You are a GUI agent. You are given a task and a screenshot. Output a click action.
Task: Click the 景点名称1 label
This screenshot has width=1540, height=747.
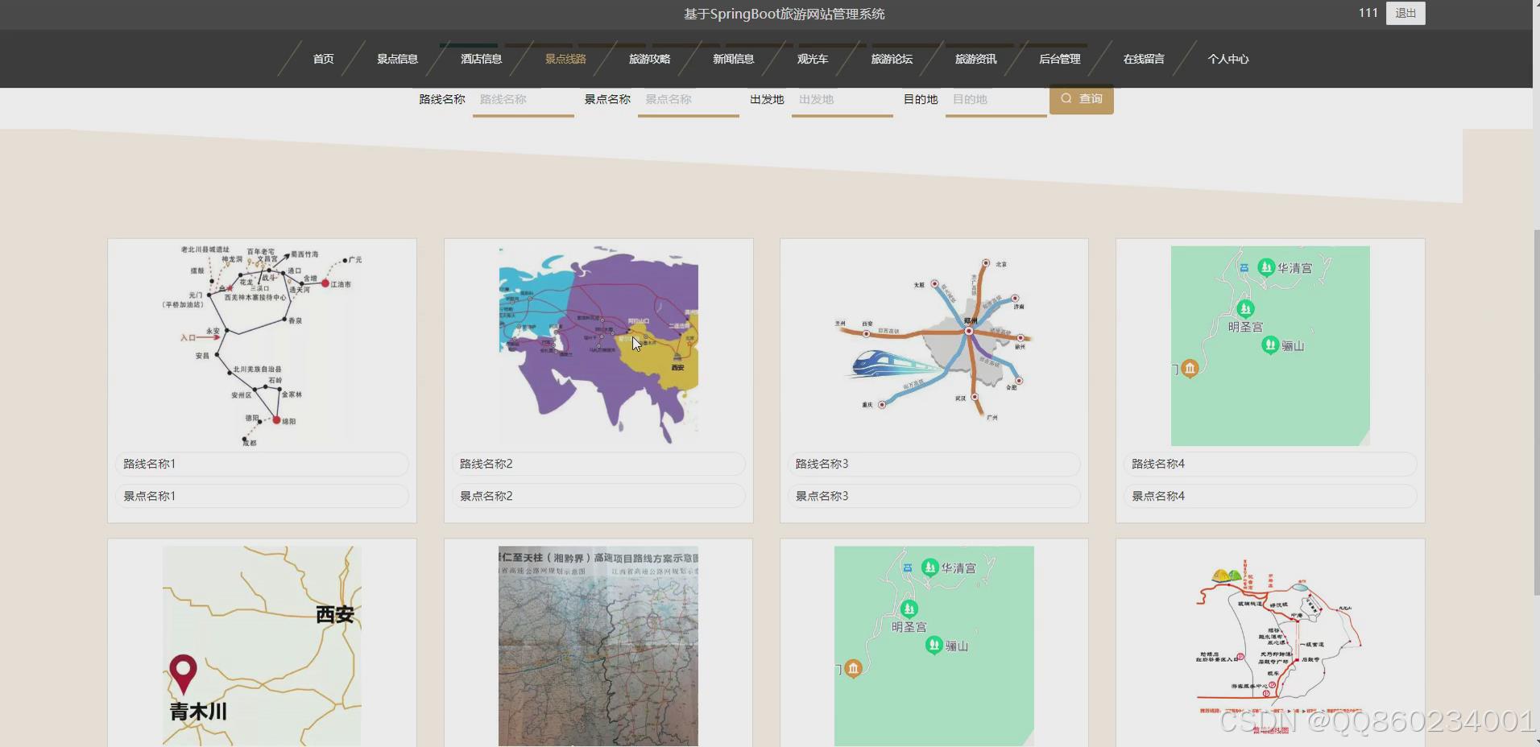point(262,496)
